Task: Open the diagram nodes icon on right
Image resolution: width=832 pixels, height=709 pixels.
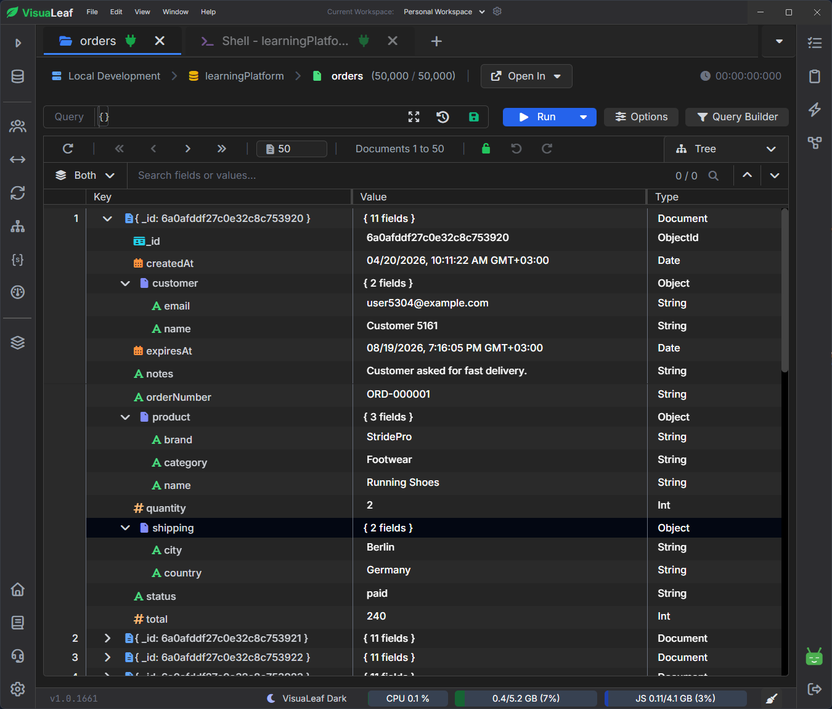Action: tap(815, 142)
